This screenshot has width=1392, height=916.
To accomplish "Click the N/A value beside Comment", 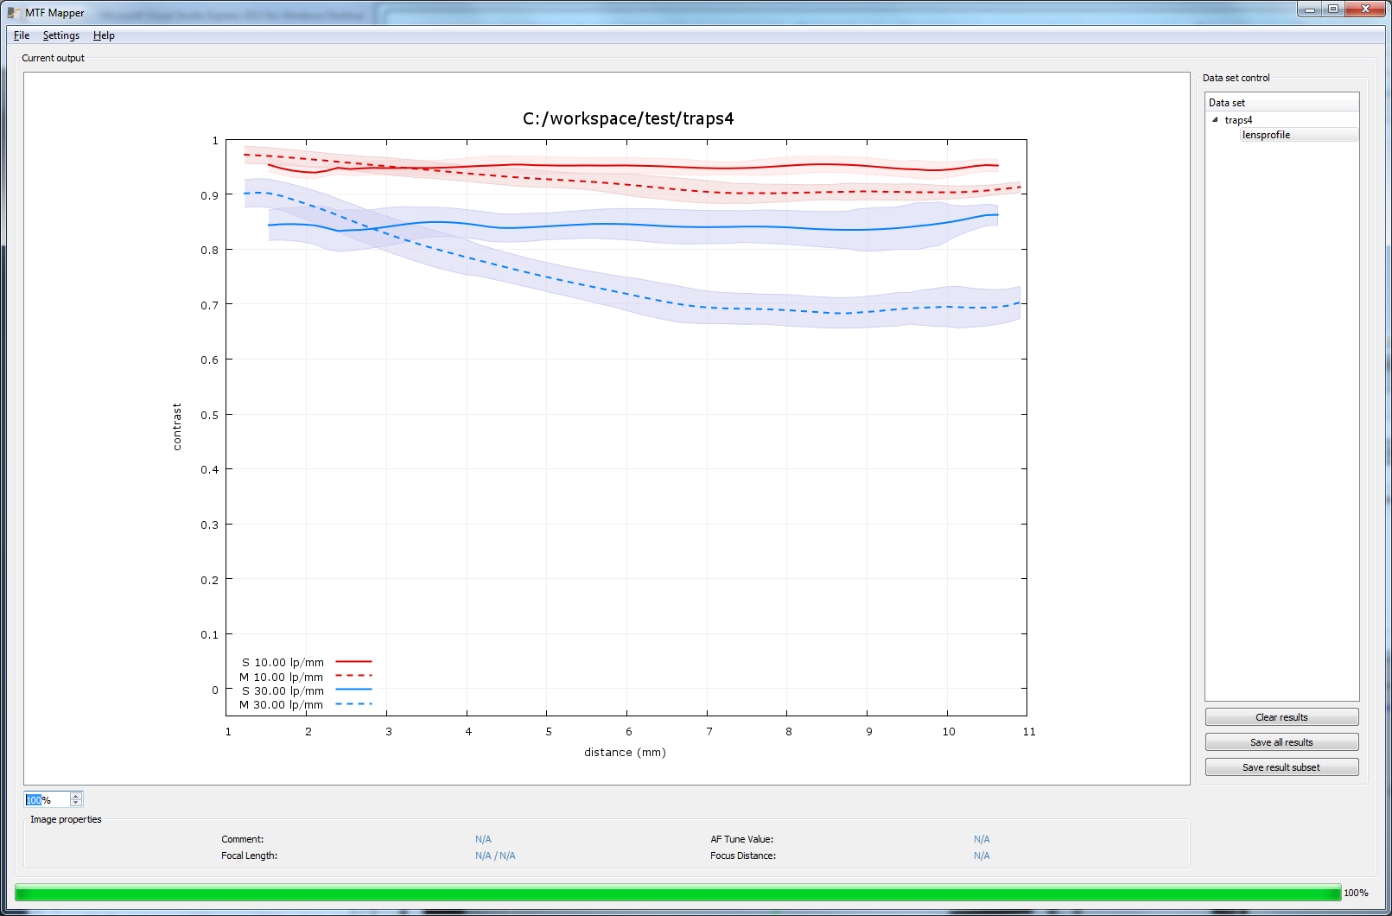I will pyautogui.click(x=483, y=839).
